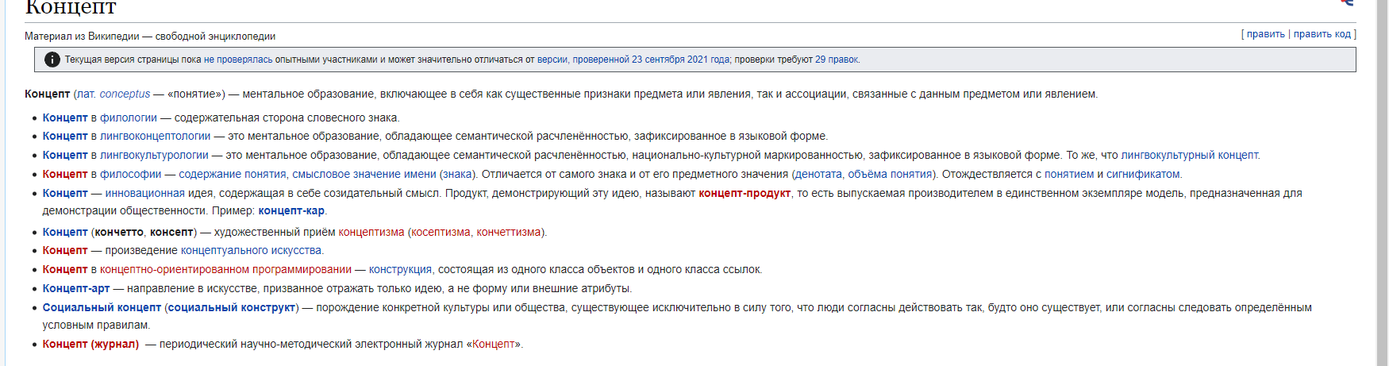Screen dimensions: 1389x366
Task: Go to the "лингвоконцептологии" article
Action: click(x=155, y=136)
